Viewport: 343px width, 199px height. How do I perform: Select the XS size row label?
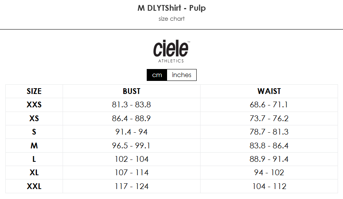click(34, 118)
